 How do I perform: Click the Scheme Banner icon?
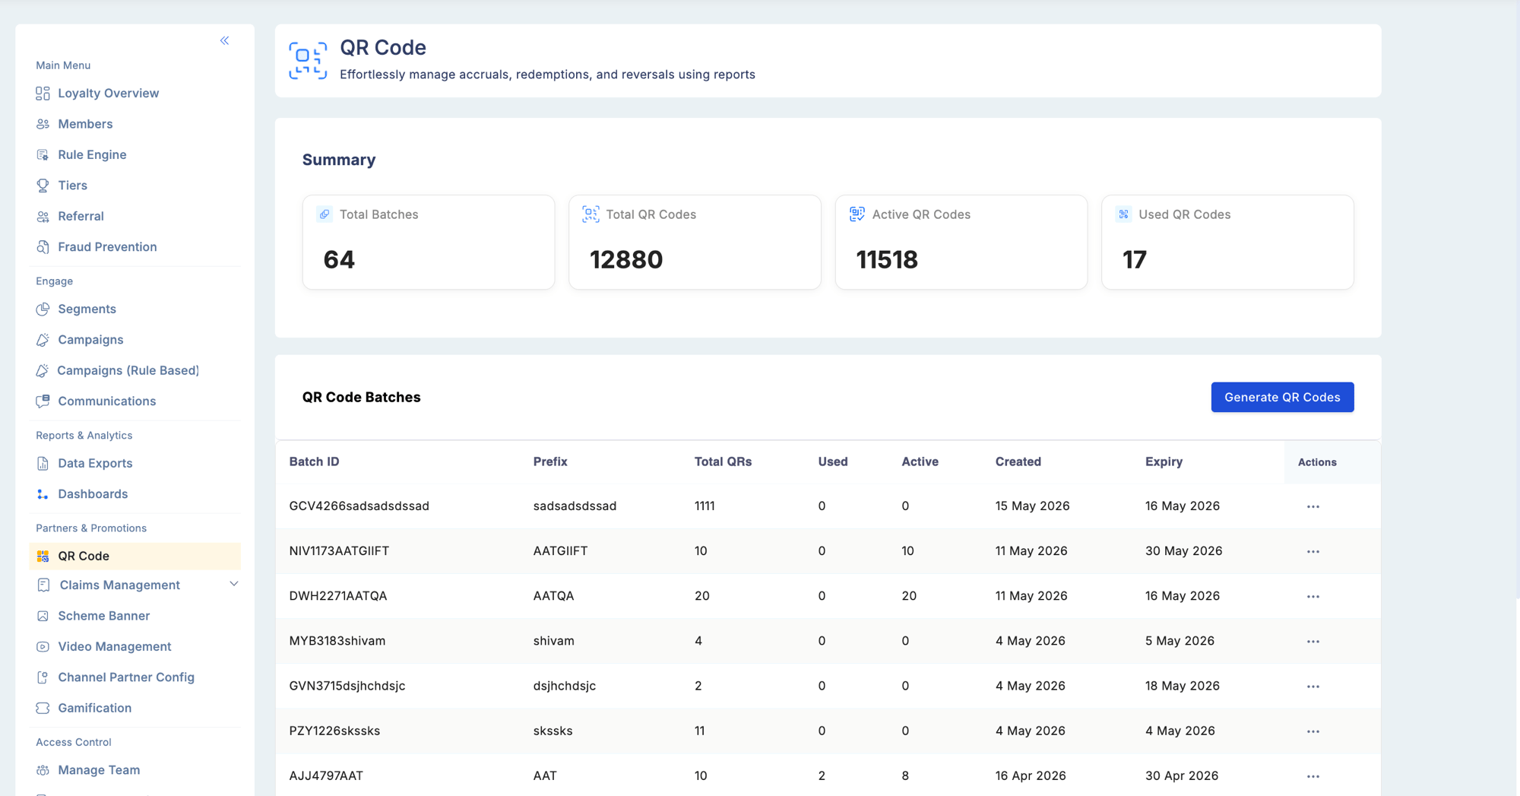point(43,616)
